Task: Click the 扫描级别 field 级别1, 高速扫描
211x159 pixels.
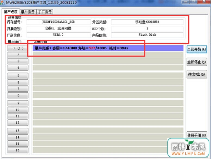Action: coord(58,29)
